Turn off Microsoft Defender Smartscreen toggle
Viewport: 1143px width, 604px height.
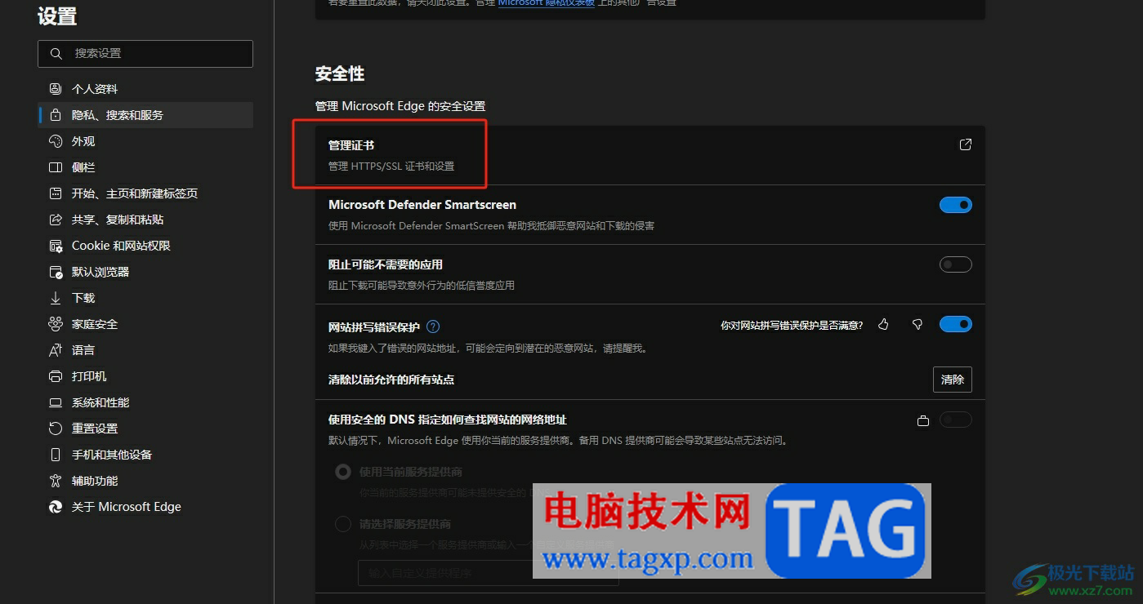(956, 205)
